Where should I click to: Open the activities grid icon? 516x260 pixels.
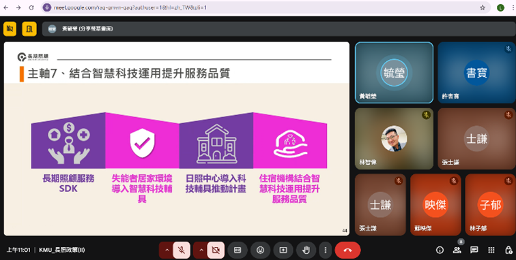pos(491,250)
